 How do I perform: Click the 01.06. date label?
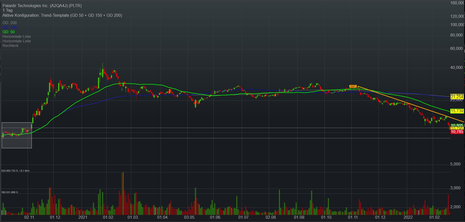(x=215, y=217)
